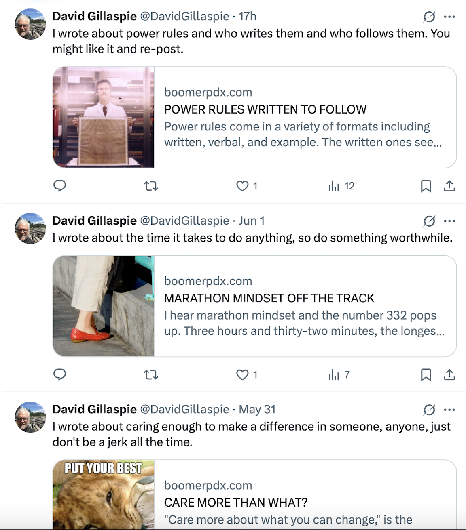Bookmark the marathon mindset tweet

point(426,375)
